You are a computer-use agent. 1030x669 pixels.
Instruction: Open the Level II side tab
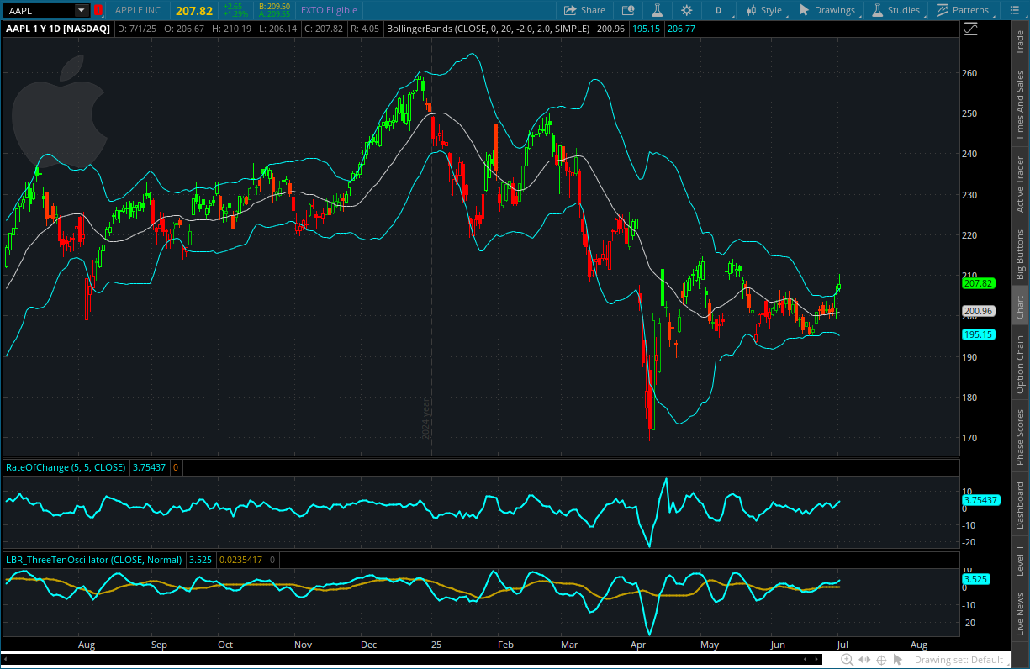point(1020,561)
